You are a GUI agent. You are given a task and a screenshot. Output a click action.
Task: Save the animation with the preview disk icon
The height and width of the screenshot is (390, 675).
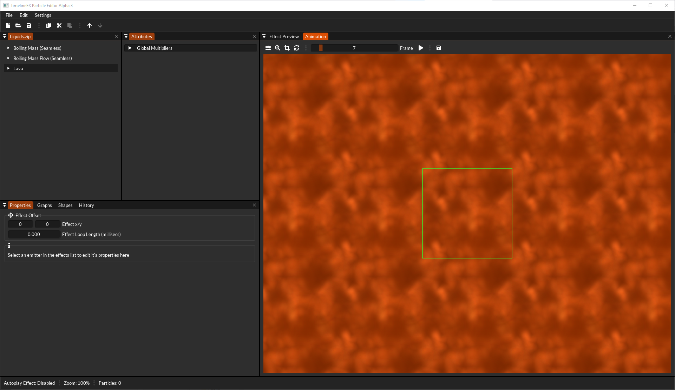(439, 48)
